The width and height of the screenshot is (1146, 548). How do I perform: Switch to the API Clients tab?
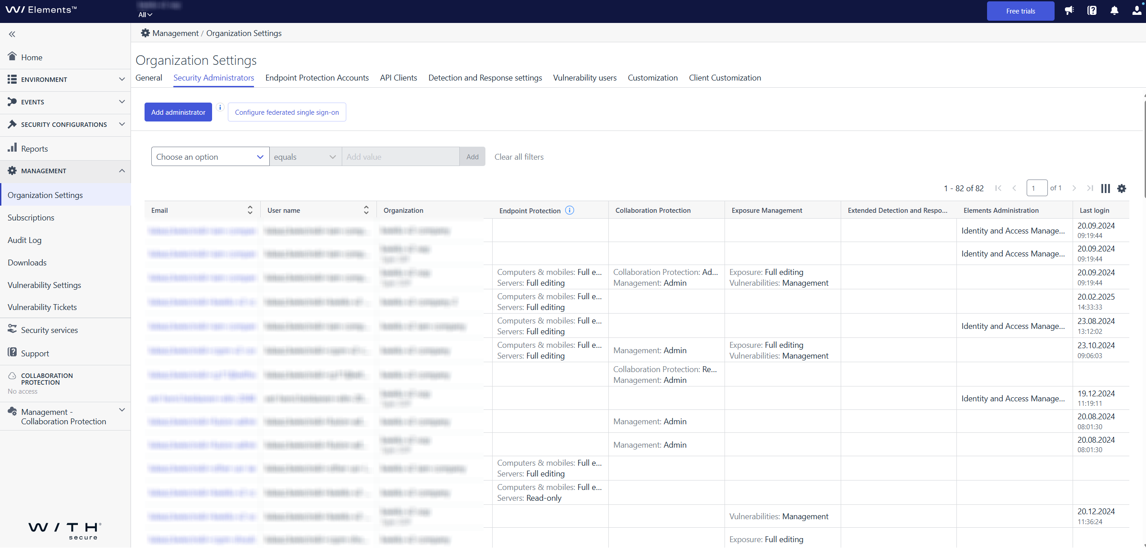(x=399, y=78)
